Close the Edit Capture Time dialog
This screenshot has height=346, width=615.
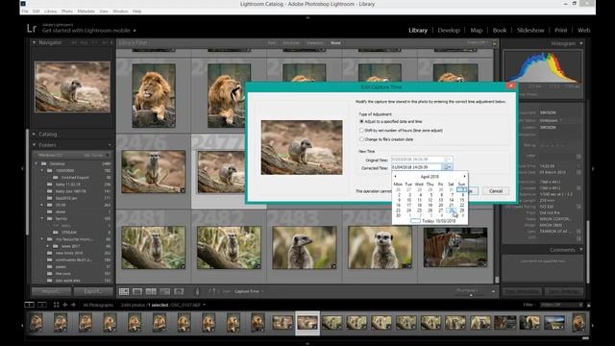click(510, 86)
